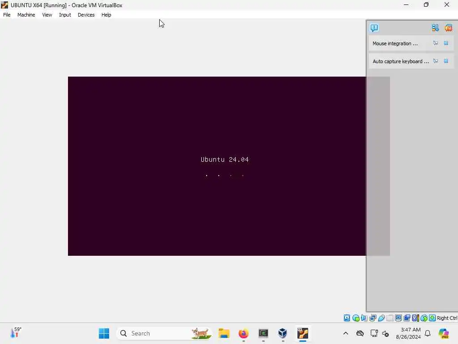
Task: Click the recording status bar indicator
Action: (407, 318)
